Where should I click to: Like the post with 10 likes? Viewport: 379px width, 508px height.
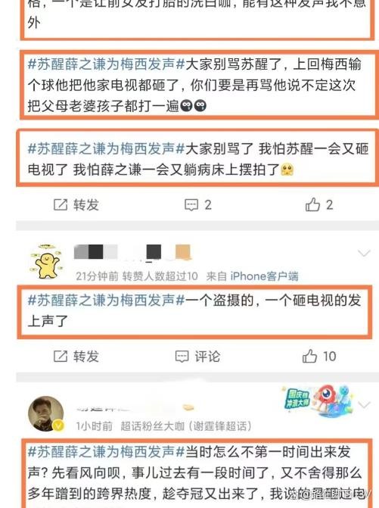coord(319,356)
